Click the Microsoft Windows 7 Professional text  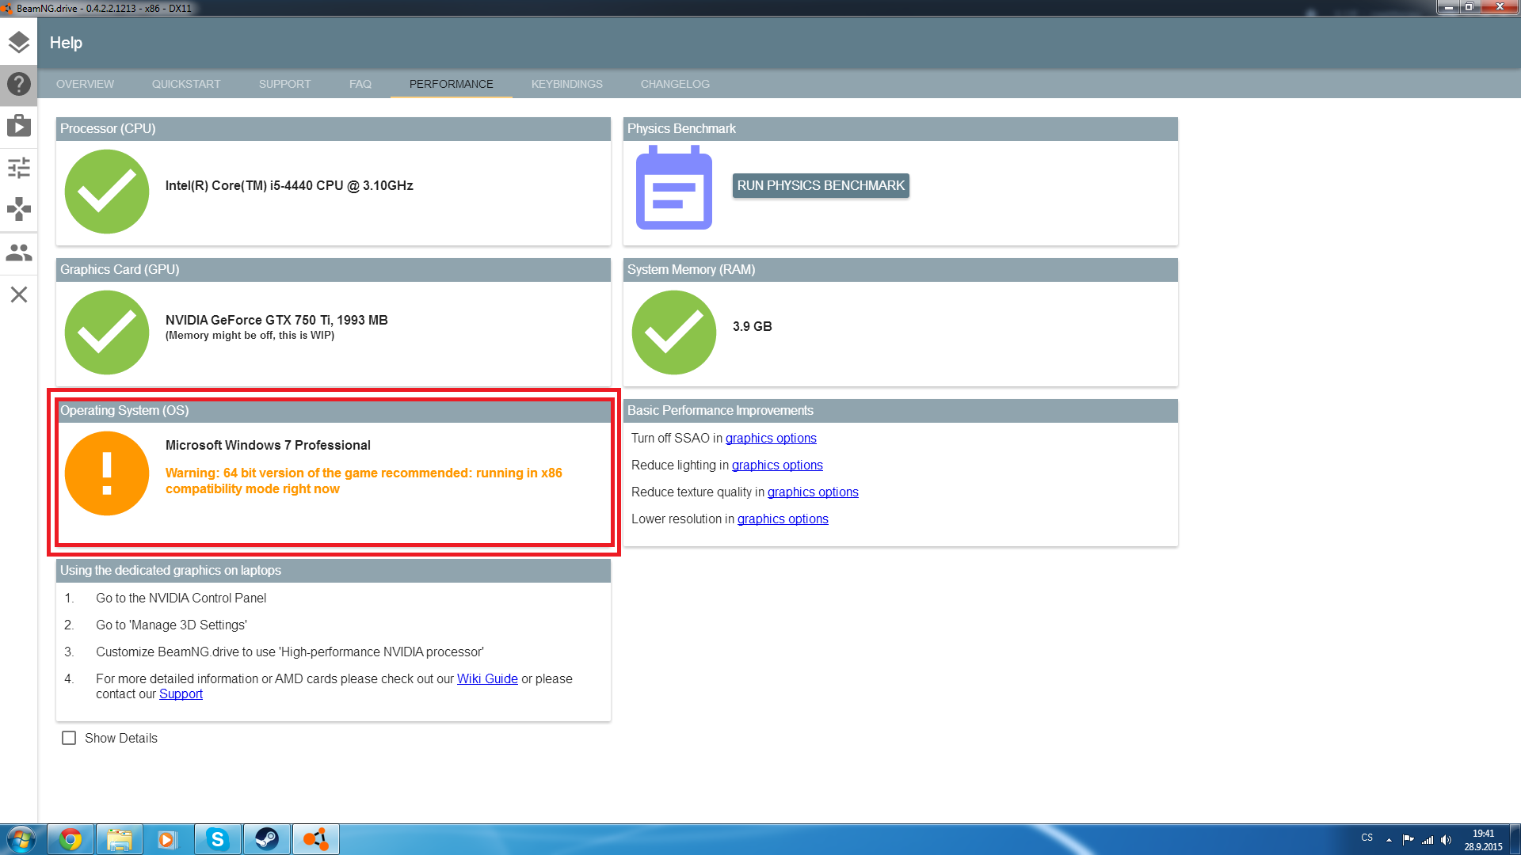pyautogui.click(x=268, y=445)
